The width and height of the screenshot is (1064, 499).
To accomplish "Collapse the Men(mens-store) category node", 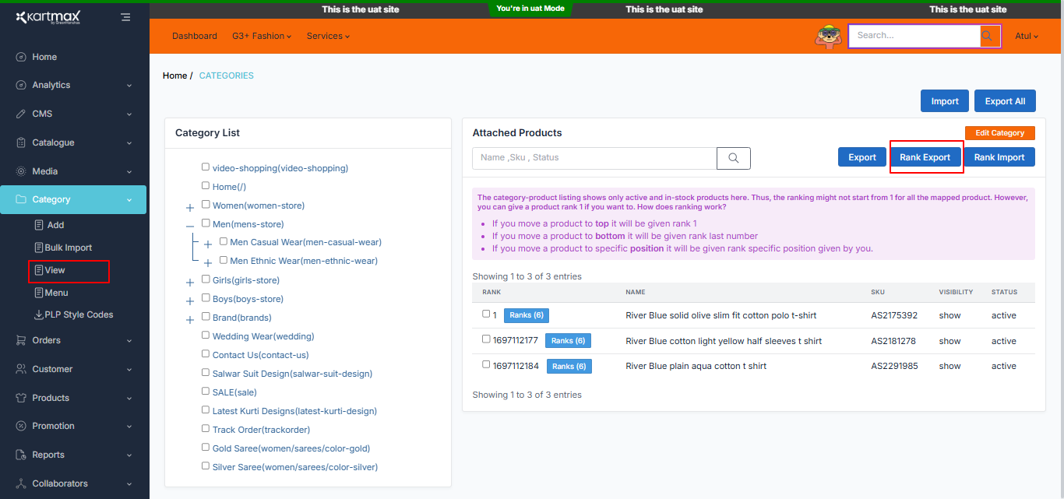I will click(x=190, y=225).
